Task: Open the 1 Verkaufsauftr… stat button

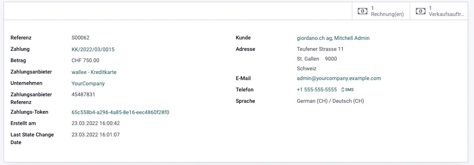Action: click(x=439, y=11)
